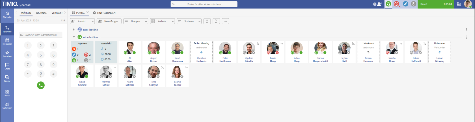
Task: Open the second ntcx-hotline group's kebab menu
Action: click(x=467, y=37)
